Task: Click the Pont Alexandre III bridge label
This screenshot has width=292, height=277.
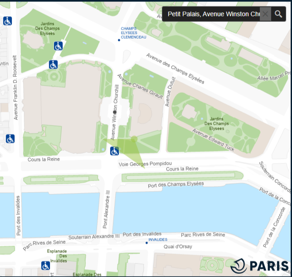Action: (x=107, y=210)
